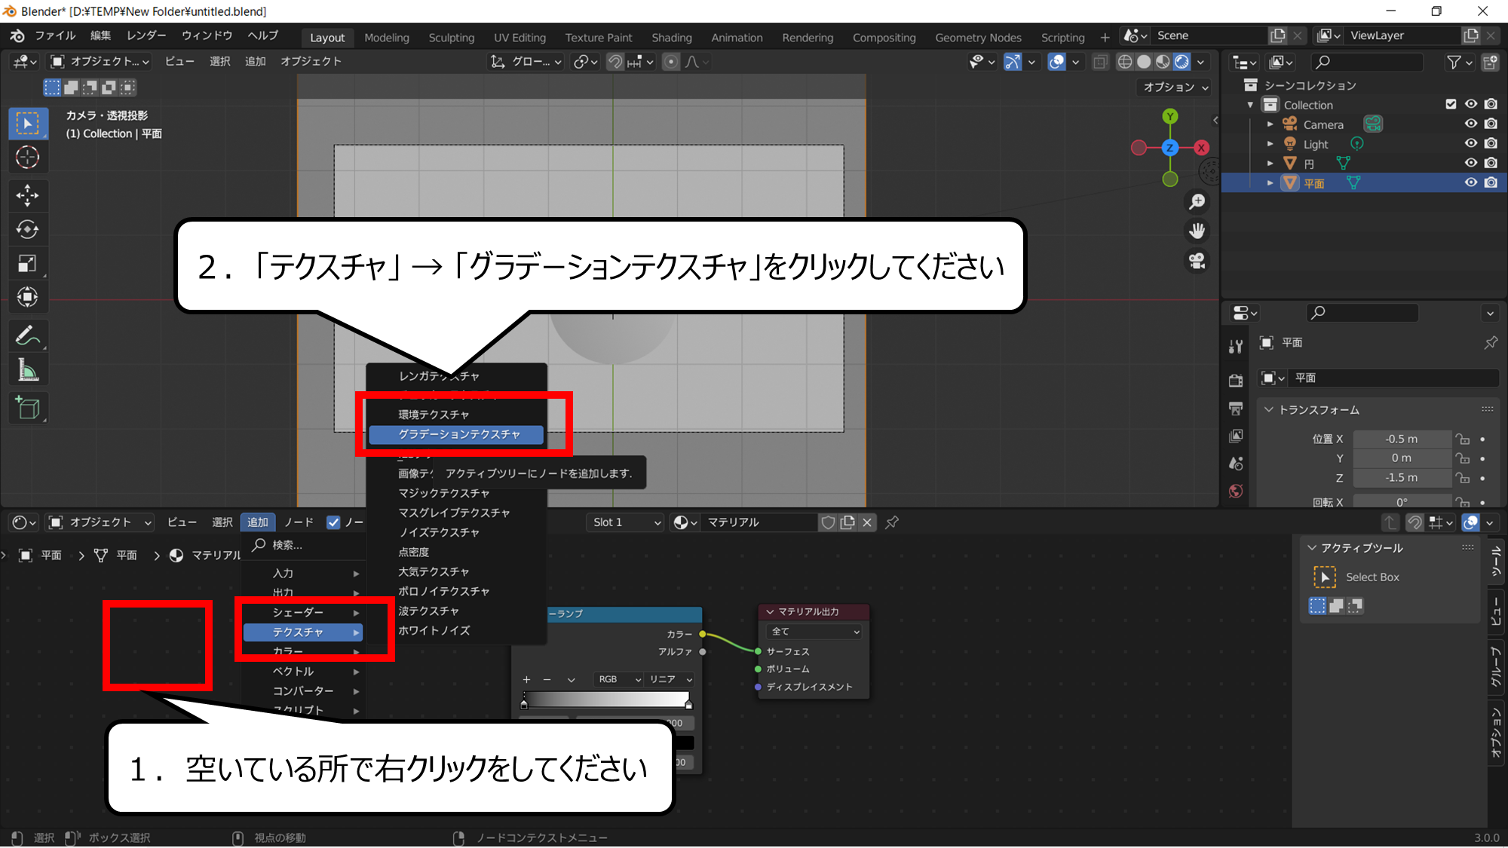Click the green Y axis gizmo handle
The width and height of the screenshot is (1508, 848).
pos(1170,116)
